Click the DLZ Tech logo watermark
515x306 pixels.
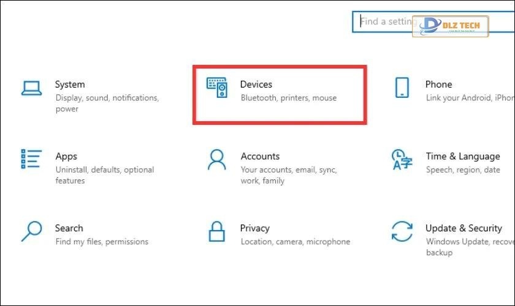click(451, 25)
